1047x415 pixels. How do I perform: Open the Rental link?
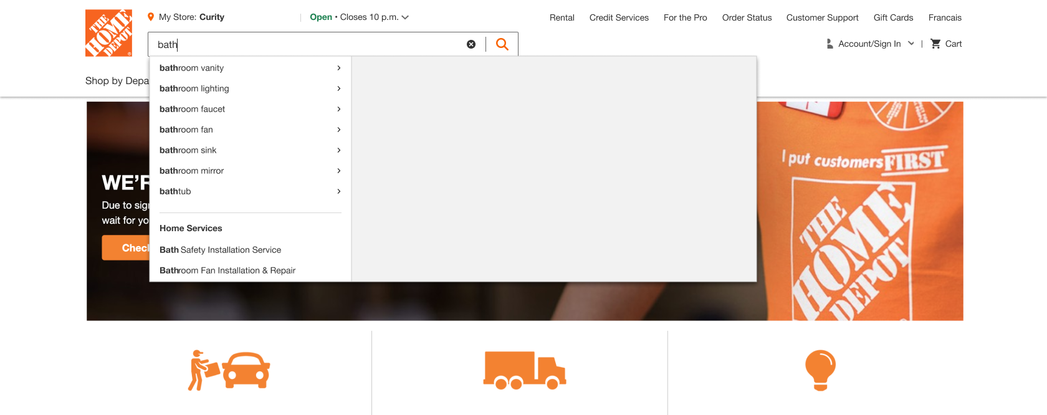(x=562, y=17)
